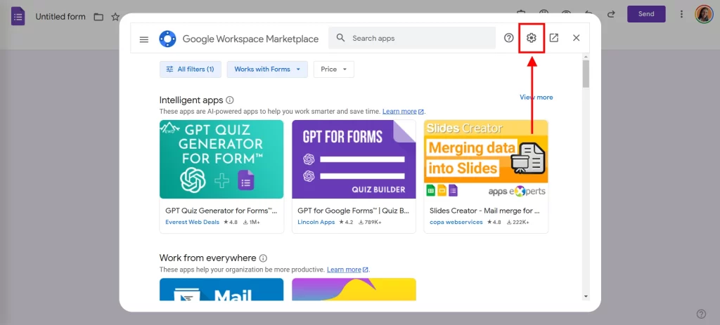
Task: Click the 1M+ downloads count
Action: 252,223
